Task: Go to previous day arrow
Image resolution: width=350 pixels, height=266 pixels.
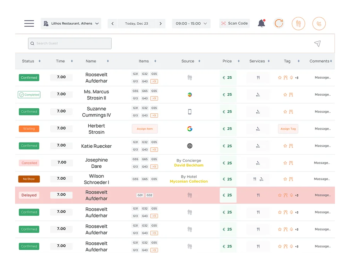Action: click(x=112, y=24)
